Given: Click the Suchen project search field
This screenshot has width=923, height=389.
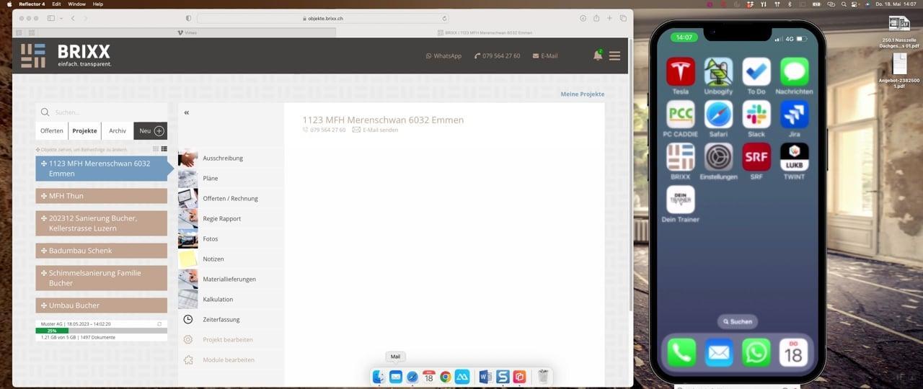Looking at the screenshot, I should click(102, 112).
